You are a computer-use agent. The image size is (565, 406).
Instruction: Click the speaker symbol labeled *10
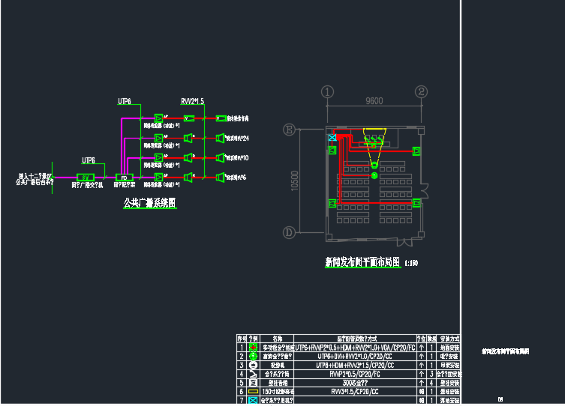(220, 157)
